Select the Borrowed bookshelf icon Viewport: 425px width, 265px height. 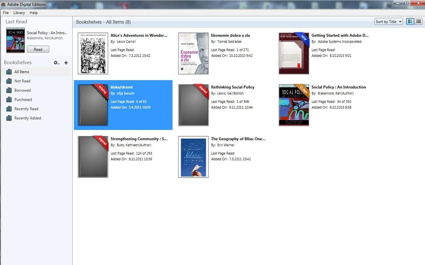click(x=9, y=90)
